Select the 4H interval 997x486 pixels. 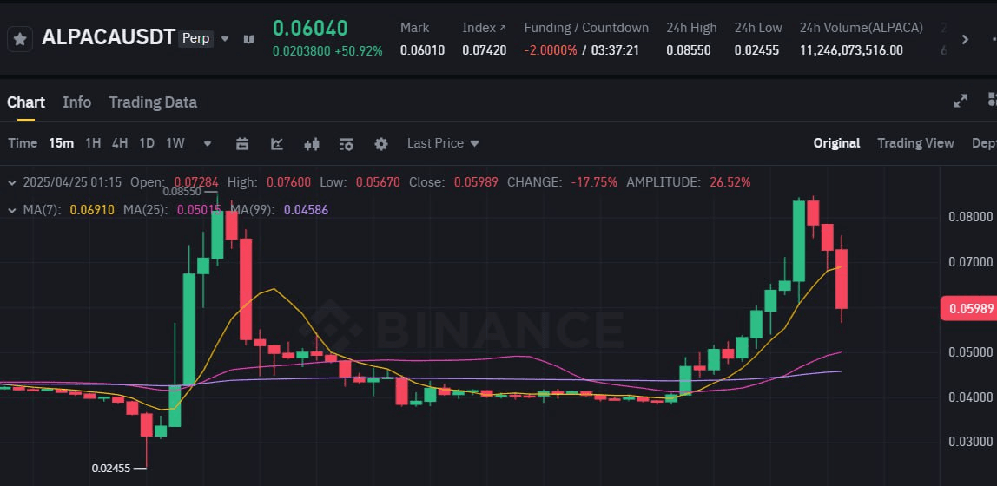coord(120,143)
